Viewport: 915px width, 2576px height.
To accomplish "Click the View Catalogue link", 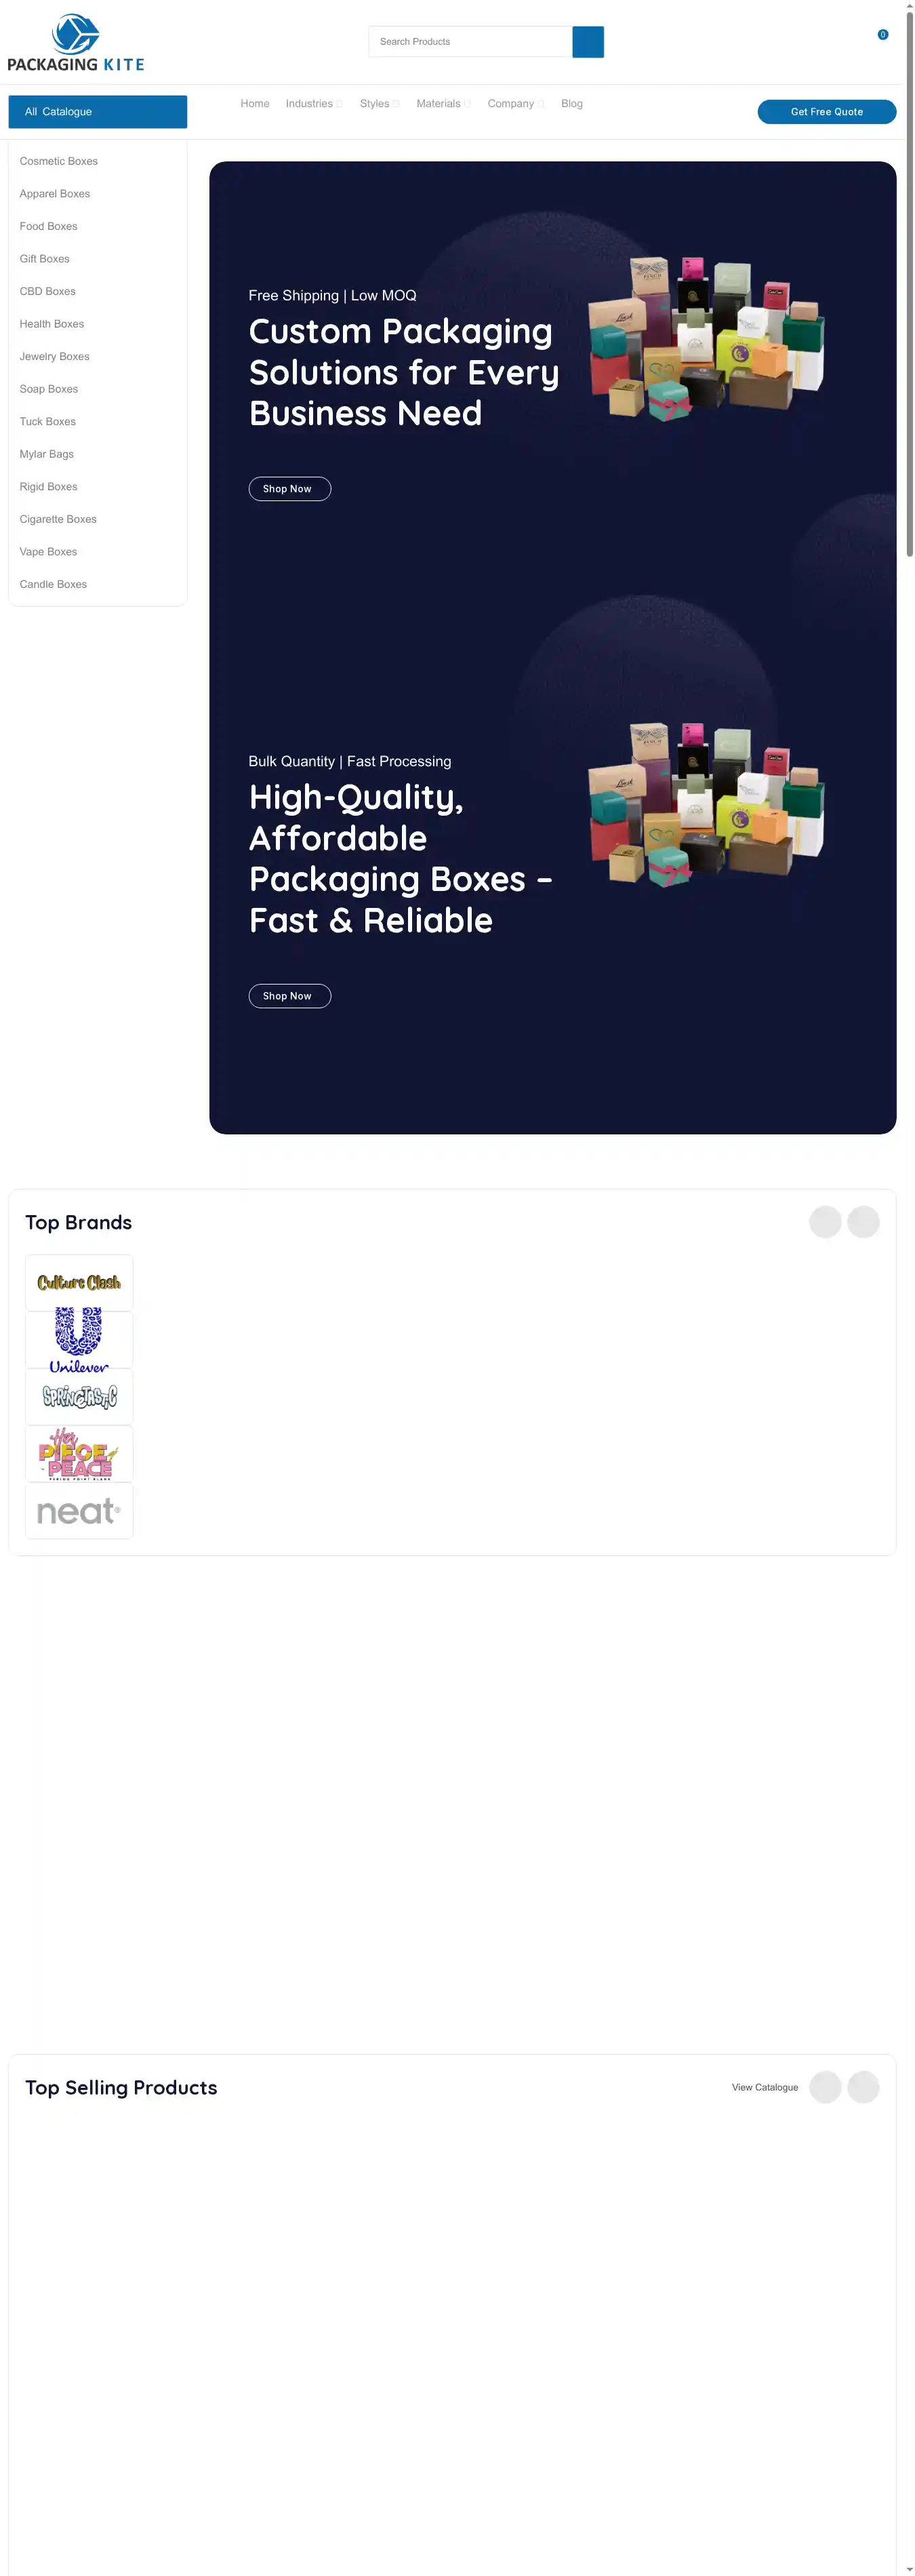I will coord(765,2087).
